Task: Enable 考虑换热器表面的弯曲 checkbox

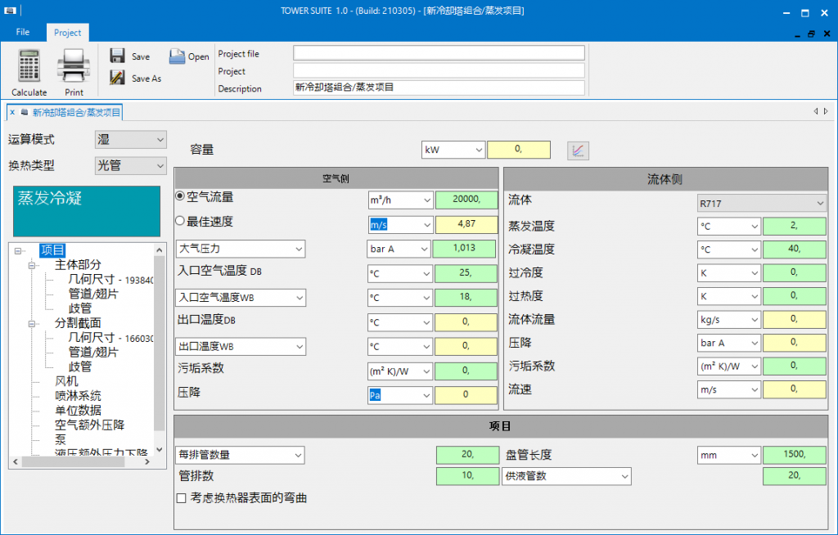Action: (182, 498)
